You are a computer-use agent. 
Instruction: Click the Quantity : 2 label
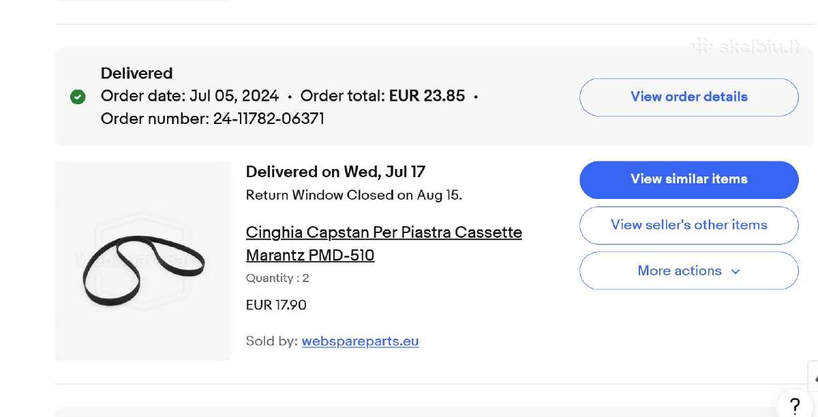point(277,278)
